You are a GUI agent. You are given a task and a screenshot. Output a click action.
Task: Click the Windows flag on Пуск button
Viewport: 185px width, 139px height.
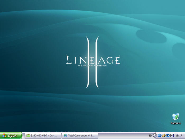click(x=4, y=136)
